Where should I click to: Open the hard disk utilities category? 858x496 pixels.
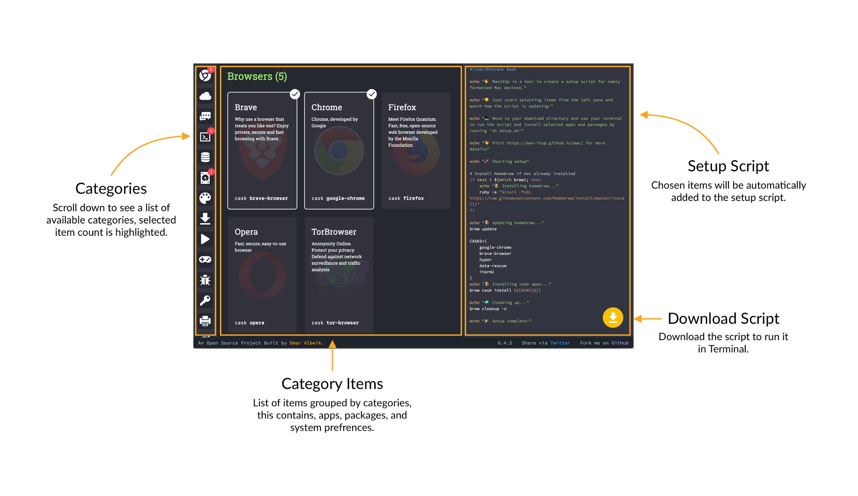[x=205, y=178]
